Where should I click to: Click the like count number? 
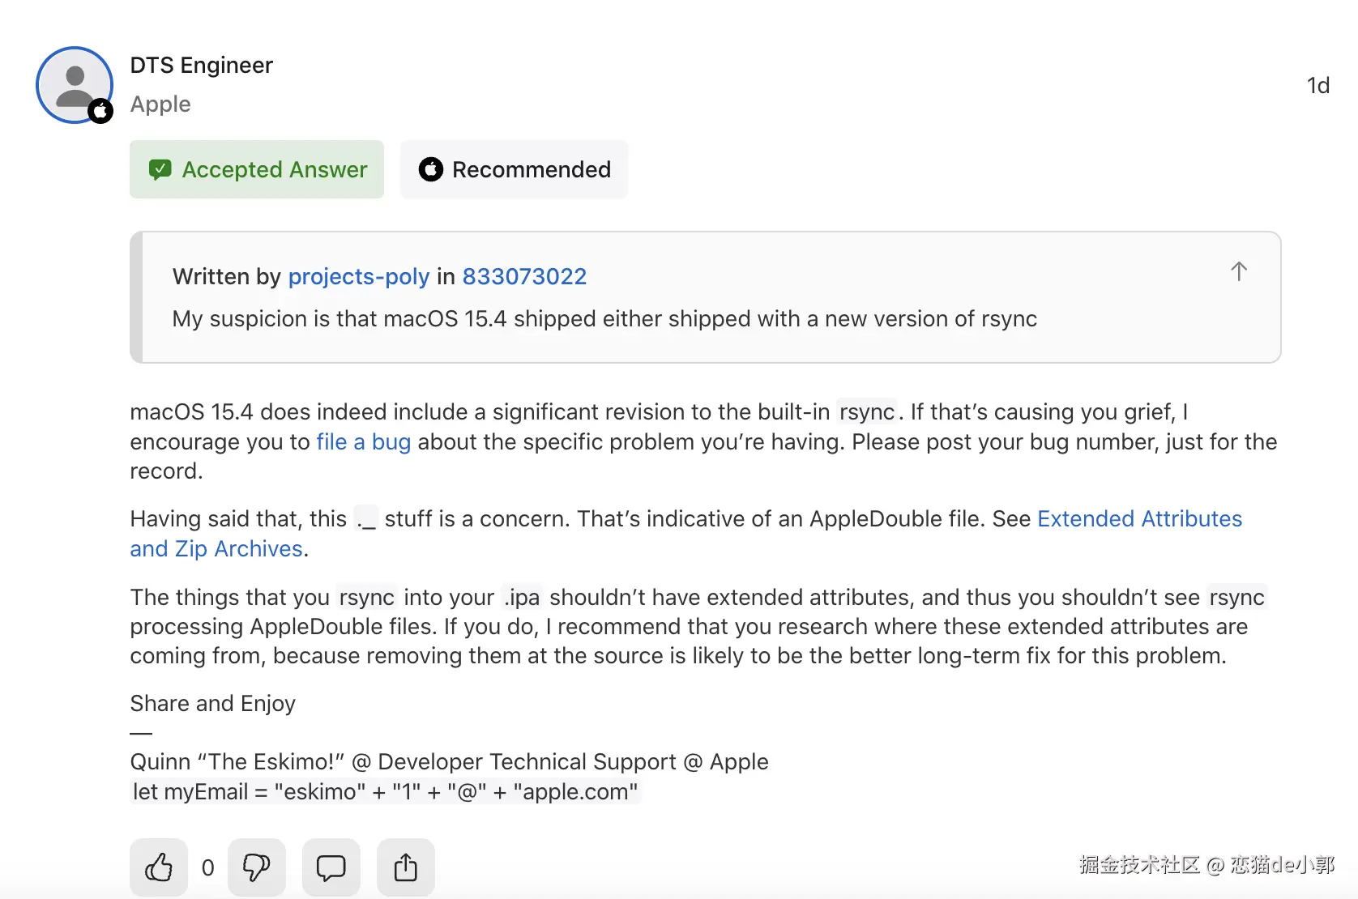tap(207, 868)
